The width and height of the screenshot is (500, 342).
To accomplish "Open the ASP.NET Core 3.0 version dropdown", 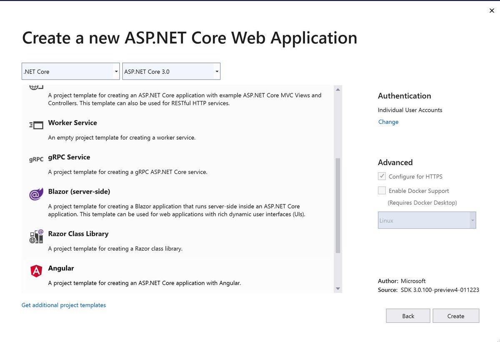I will pos(171,71).
